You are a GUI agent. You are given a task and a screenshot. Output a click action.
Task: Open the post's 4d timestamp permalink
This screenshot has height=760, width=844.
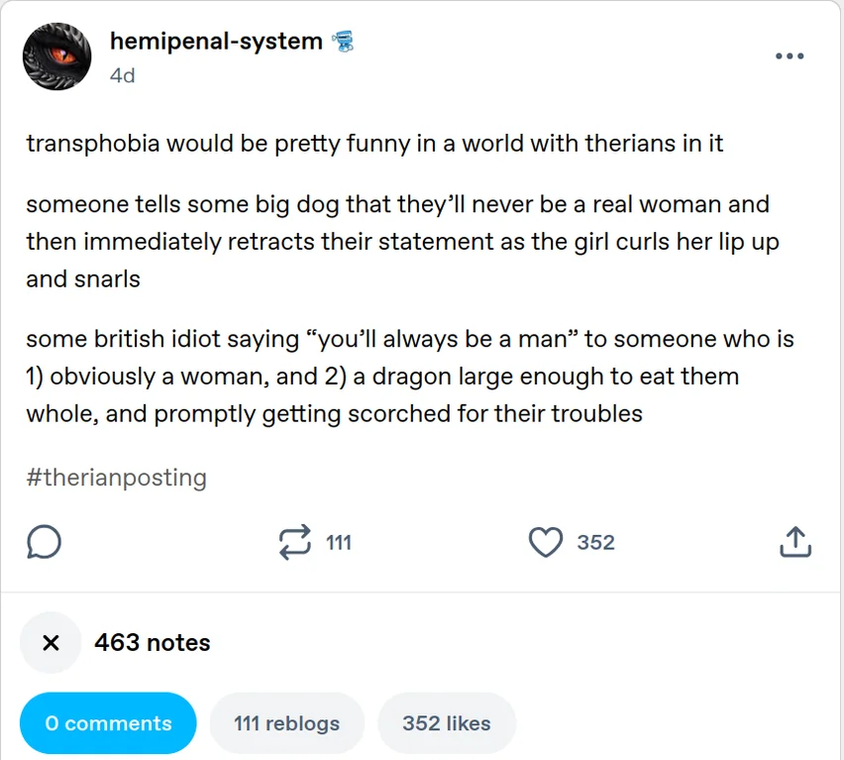tap(122, 75)
